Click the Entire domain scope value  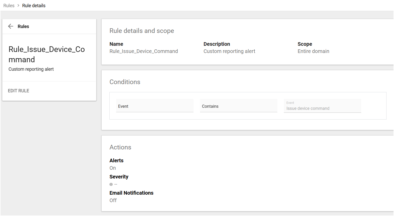point(313,51)
